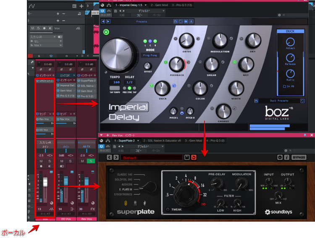This screenshot has width=315, height=238.
Task: Switch to 4 - Pro-Q 3 (2) tab
Action: [215, 140]
